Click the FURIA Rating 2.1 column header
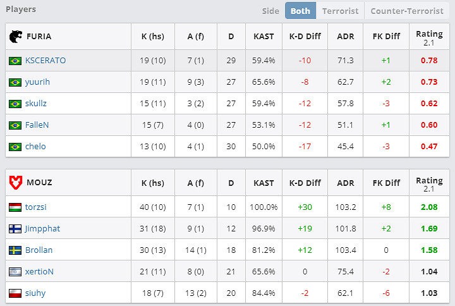455x306 pixels. tap(429, 37)
